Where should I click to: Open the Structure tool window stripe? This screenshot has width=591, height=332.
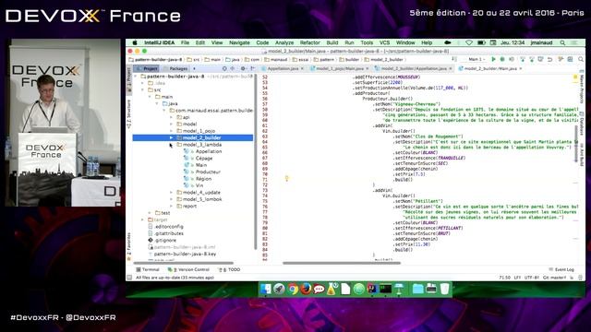coord(129,114)
